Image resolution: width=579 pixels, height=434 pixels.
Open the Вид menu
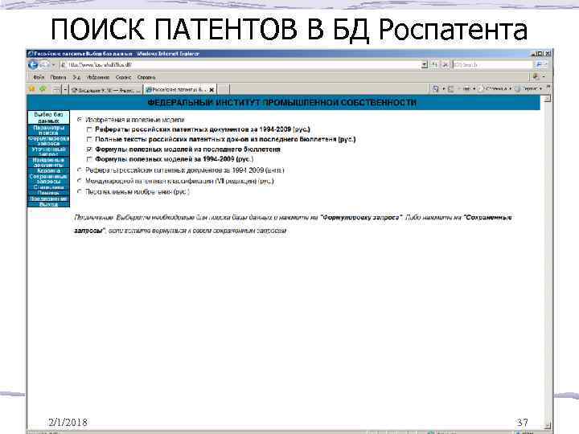click(76, 77)
